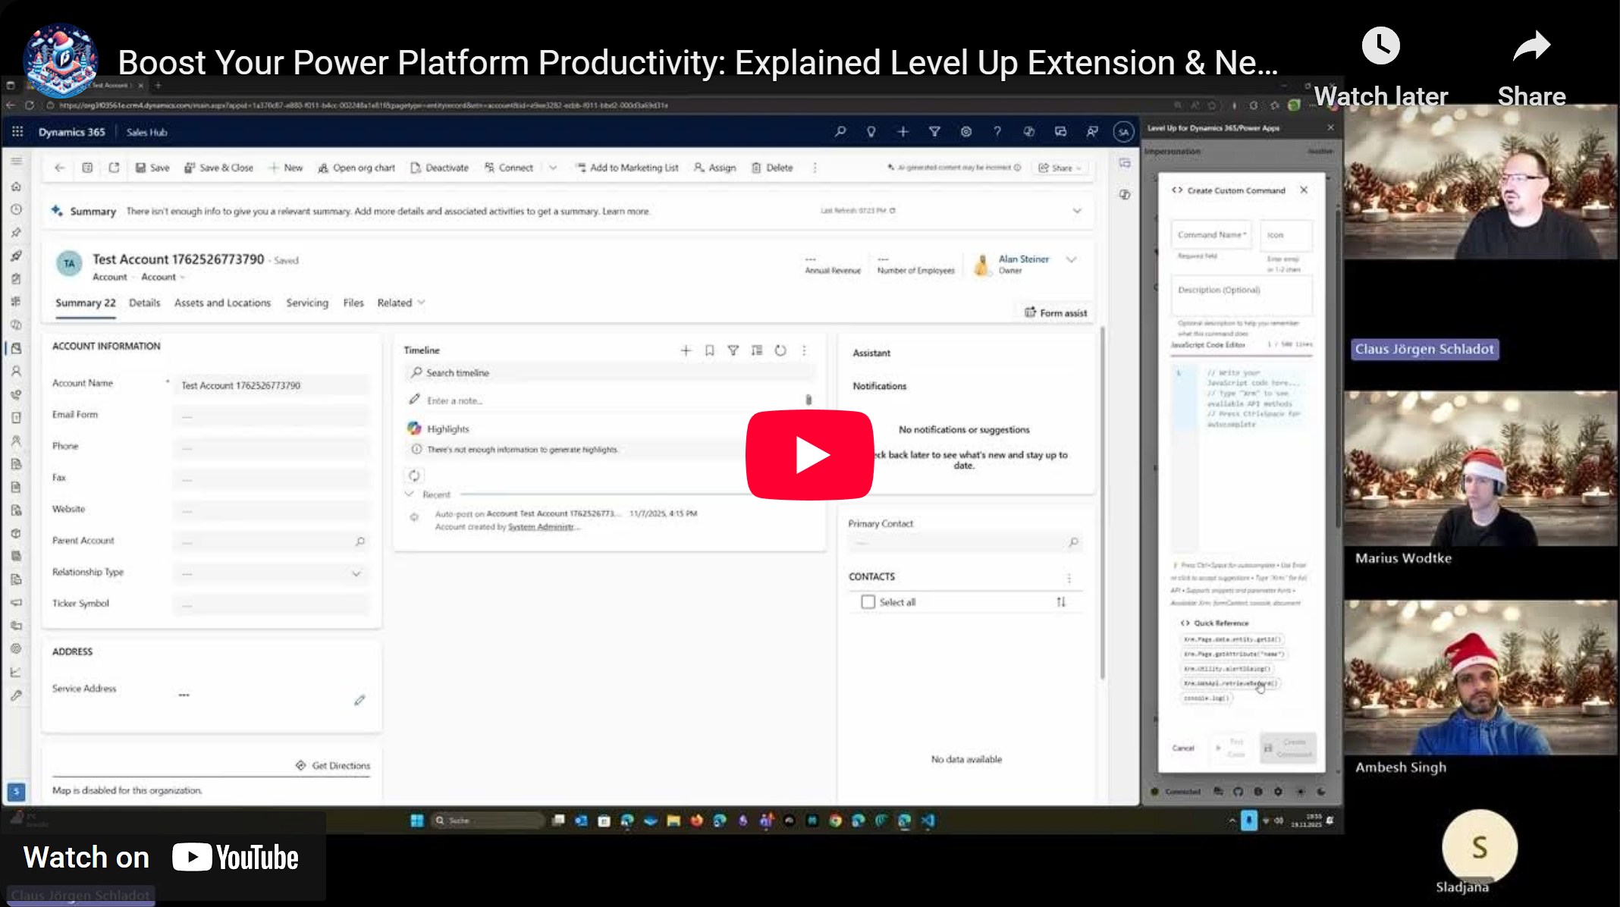This screenshot has width=1620, height=907.
Task: Click the Get Directions button
Action: click(333, 766)
